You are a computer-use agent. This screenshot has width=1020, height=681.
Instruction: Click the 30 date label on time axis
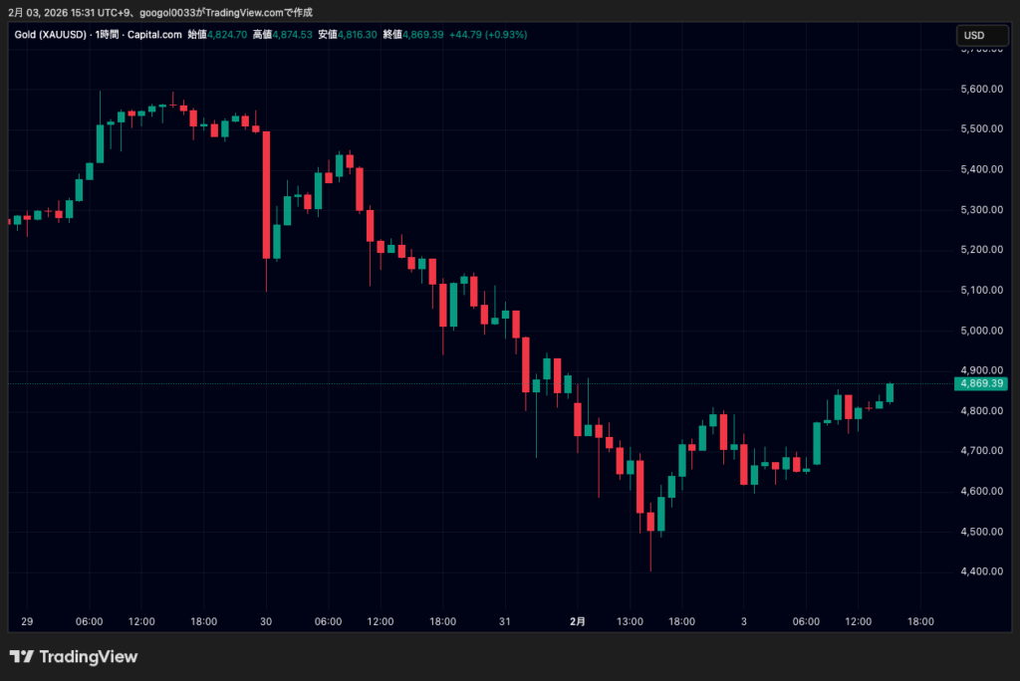(x=266, y=621)
